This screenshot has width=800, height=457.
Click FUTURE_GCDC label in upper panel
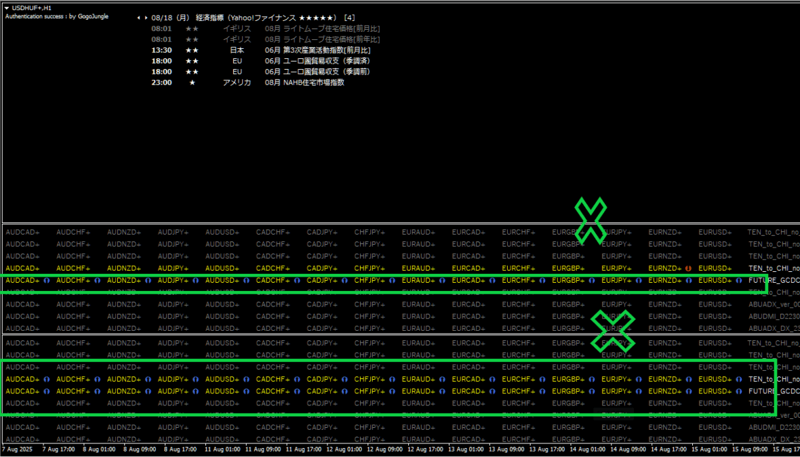(774, 280)
